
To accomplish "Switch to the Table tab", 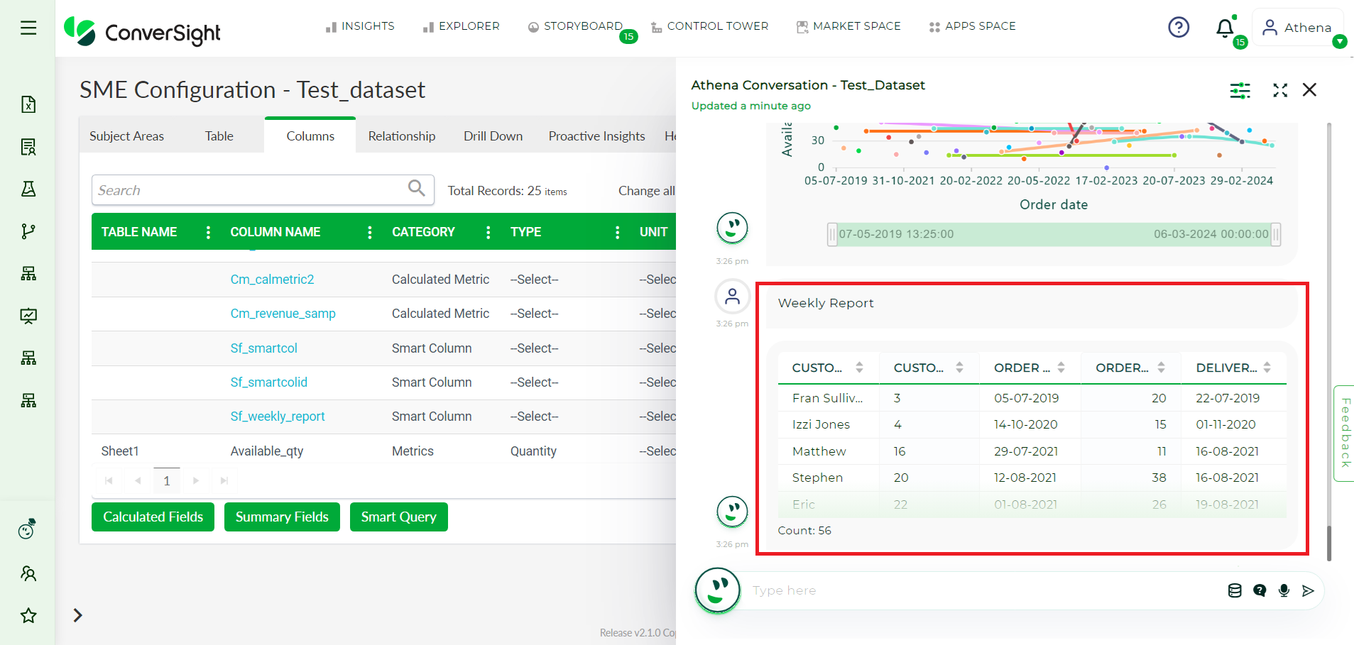I will pyautogui.click(x=219, y=136).
